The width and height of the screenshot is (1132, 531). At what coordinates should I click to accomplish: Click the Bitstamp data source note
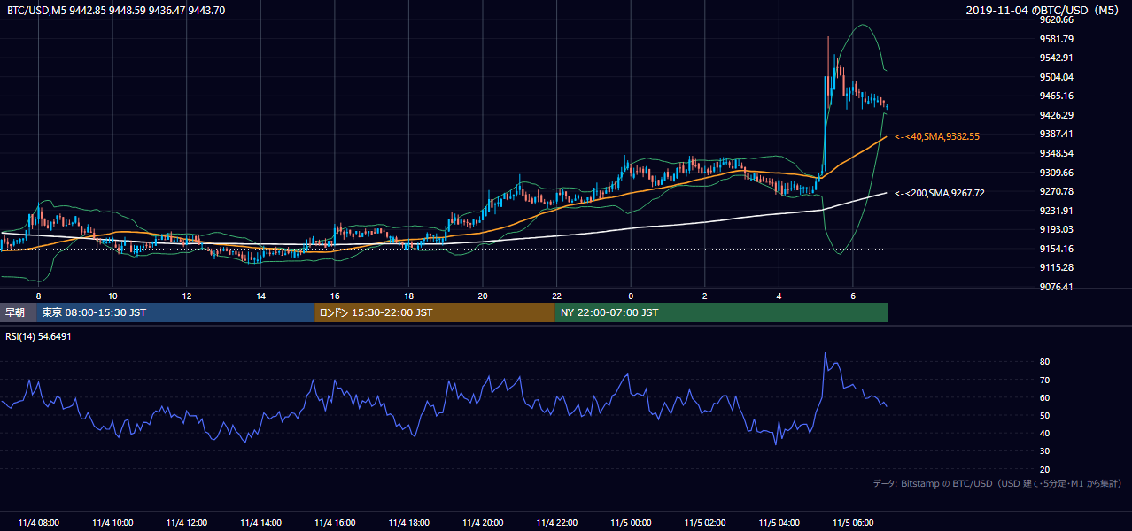997,483
